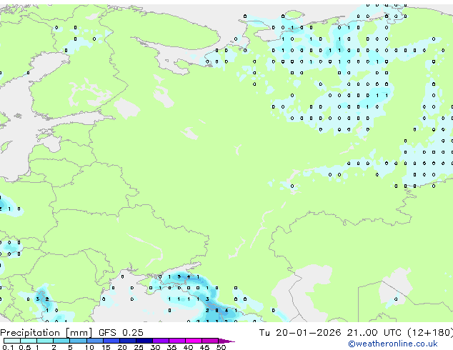
Task: Click the legend label 0.1
Action: 8,347
